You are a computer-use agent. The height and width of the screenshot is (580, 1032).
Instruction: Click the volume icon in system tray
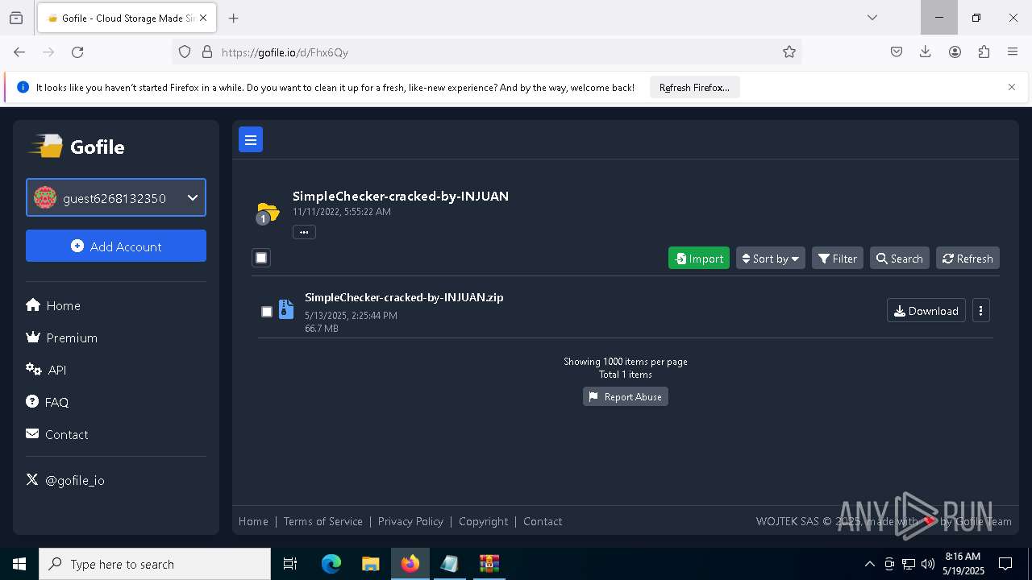(x=928, y=564)
